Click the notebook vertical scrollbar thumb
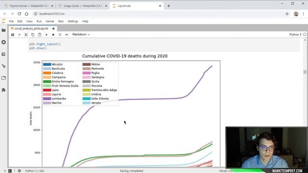 (x=305, y=72)
